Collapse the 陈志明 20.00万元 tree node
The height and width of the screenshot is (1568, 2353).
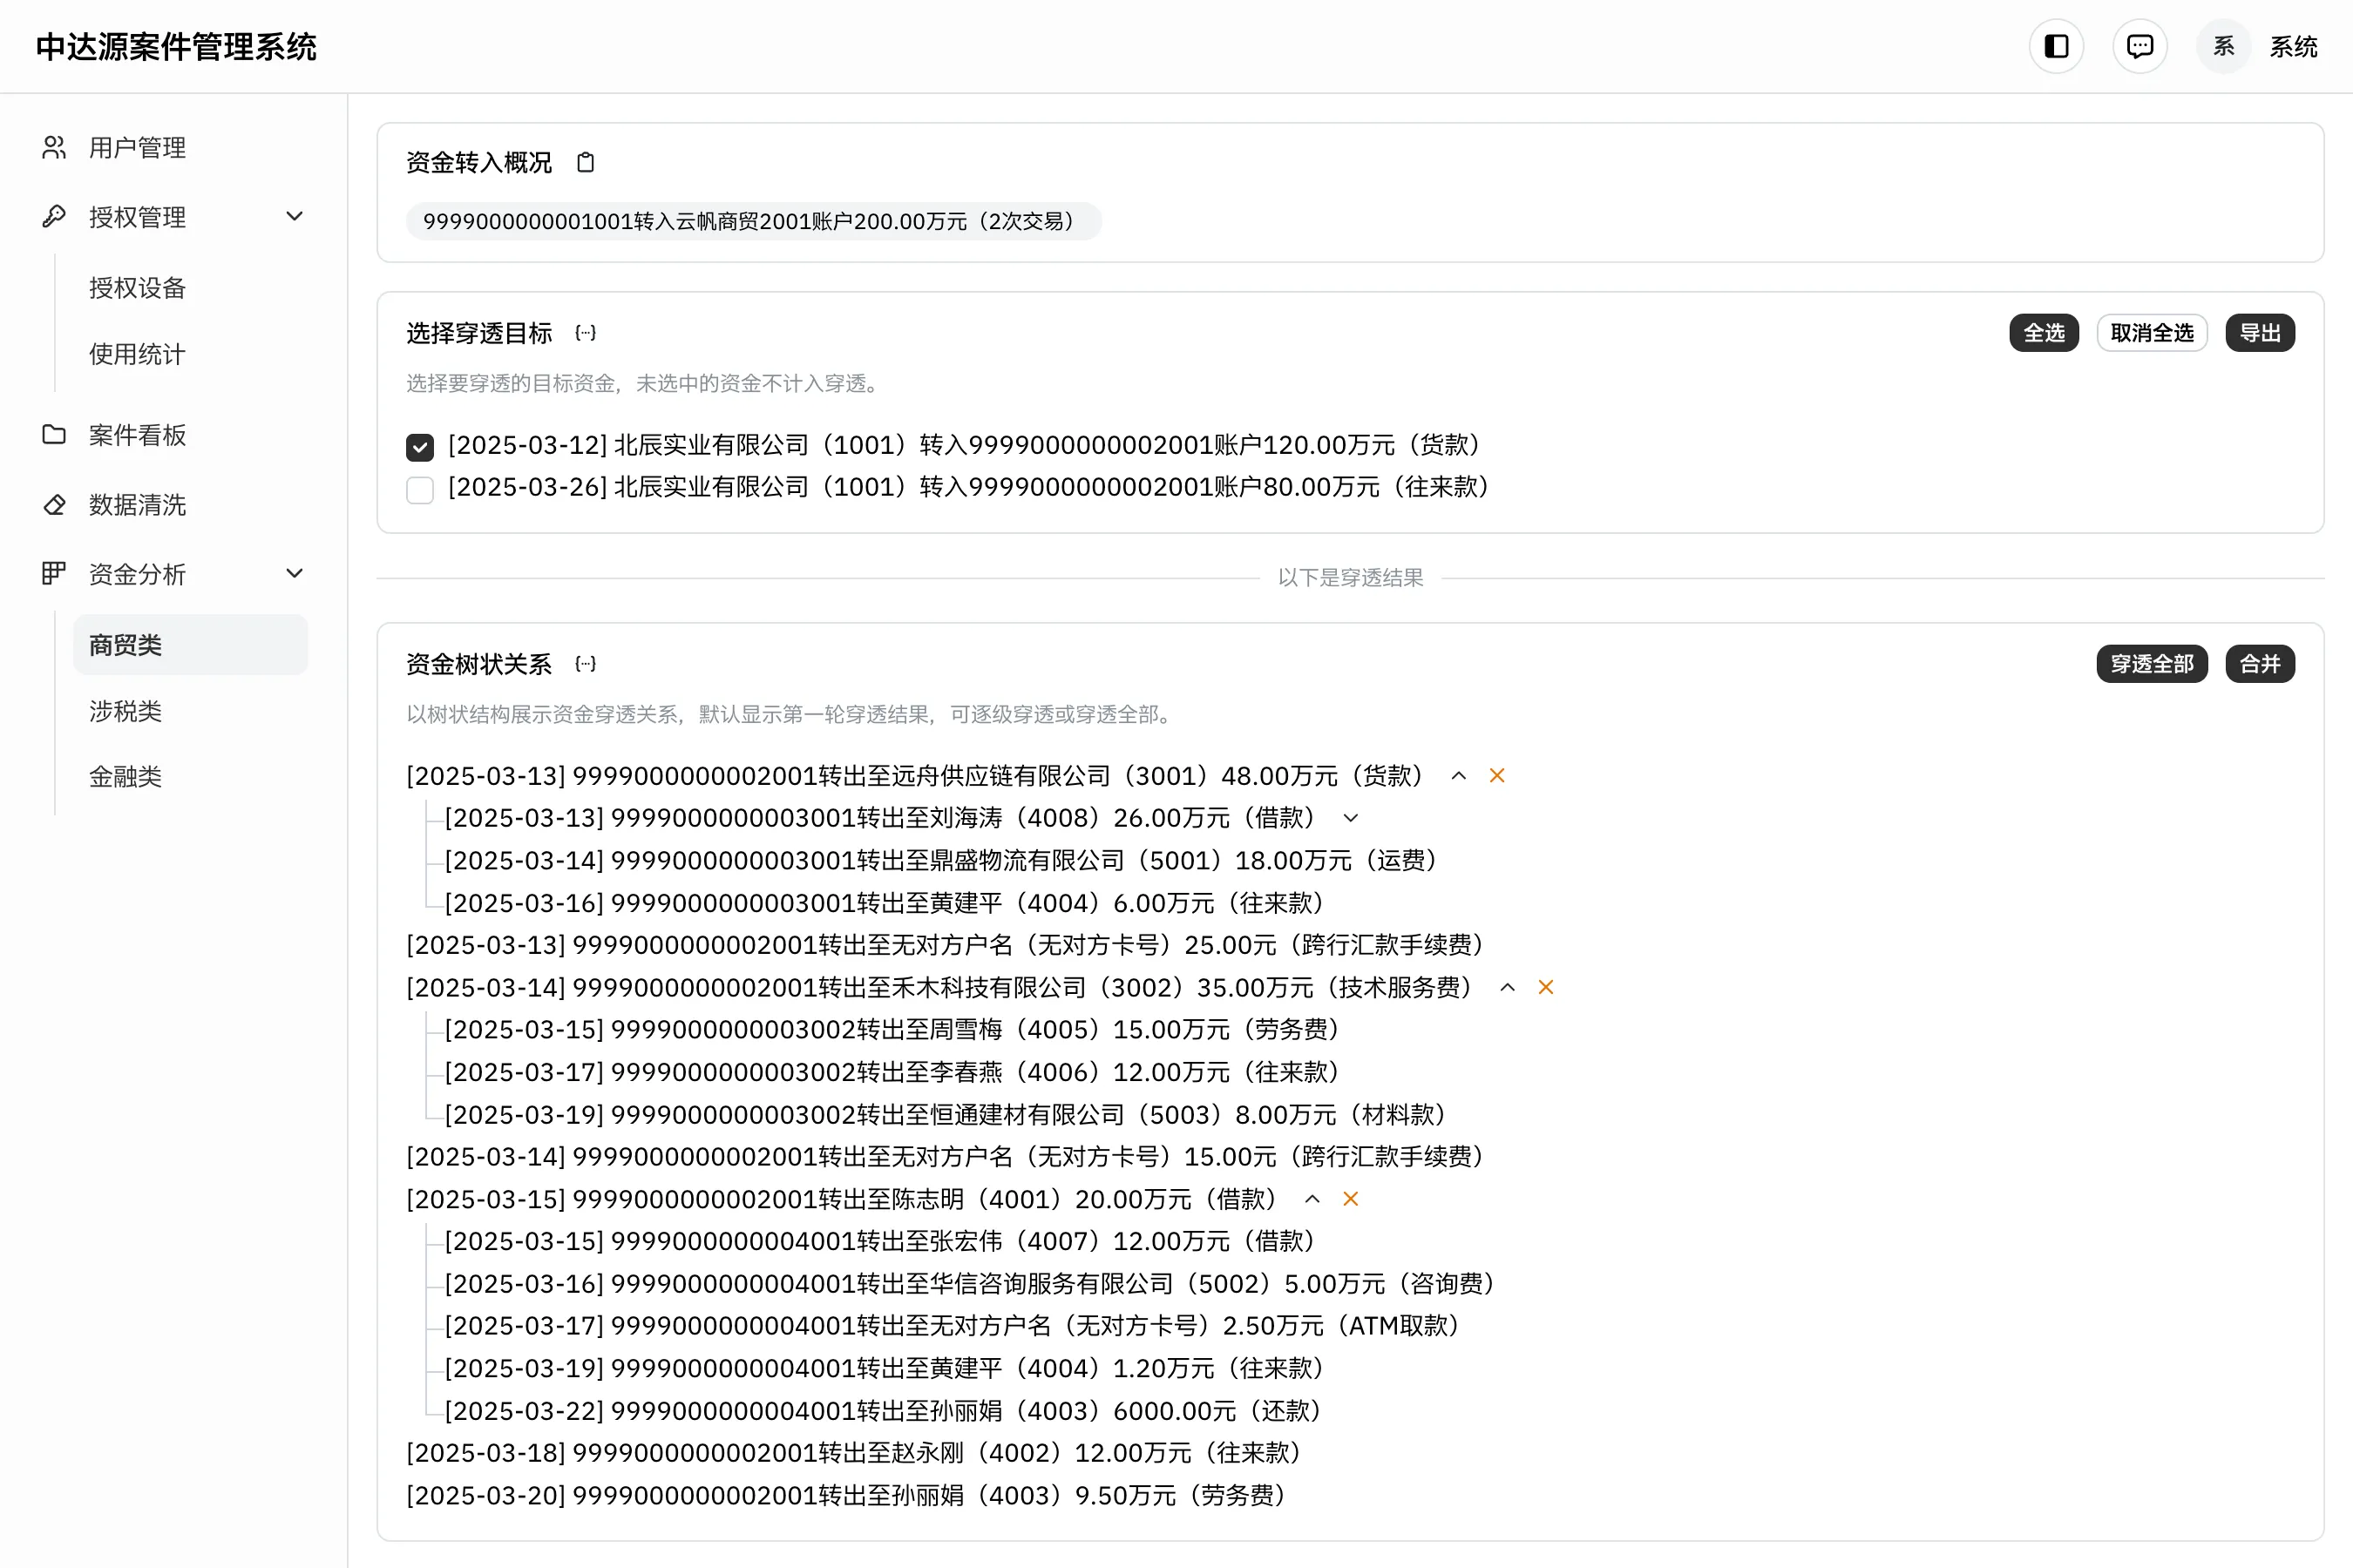tap(1312, 1199)
